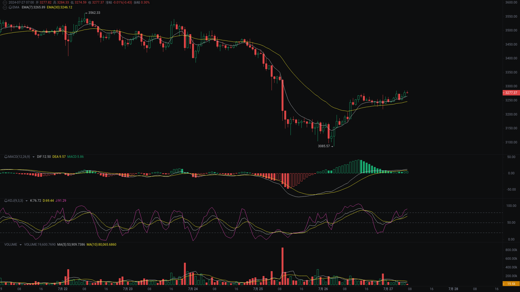The image size is (520, 292).
Task: Open the KDJ settings dropdown arrow
Action: tap(26, 201)
